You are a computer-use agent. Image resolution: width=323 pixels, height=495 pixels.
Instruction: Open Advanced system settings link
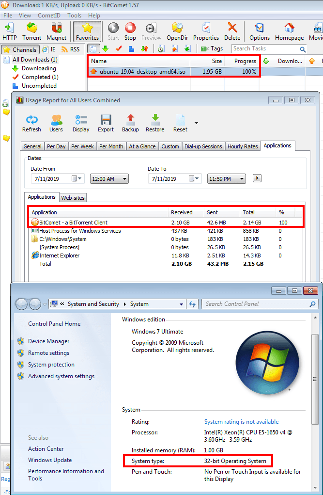(61, 376)
